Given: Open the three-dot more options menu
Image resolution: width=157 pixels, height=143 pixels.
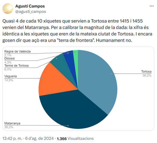Looking at the screenshot, I should tap(152, 6).
